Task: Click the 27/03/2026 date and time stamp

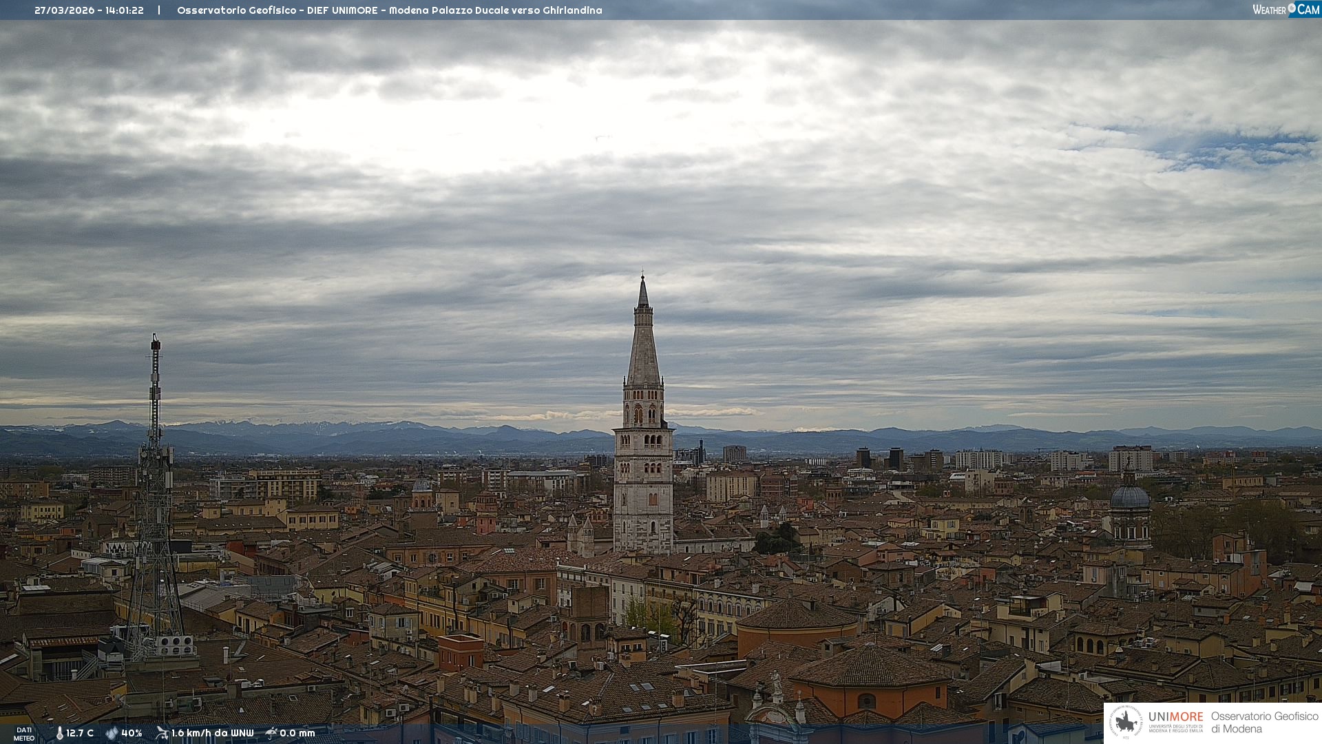Action: pyautogui.click(x=89, y=10)
